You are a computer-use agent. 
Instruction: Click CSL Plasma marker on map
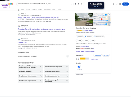(x=106, y=18)
